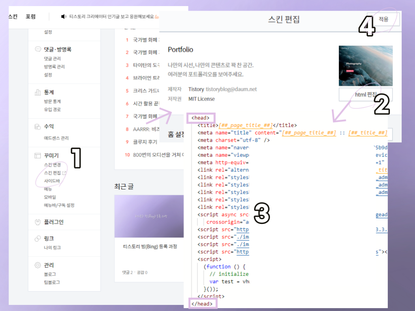The width and height of the screenshot is (415, 311).
Task: Select 스킨 변경 under 꾸미기
Action: pos(52,165)
